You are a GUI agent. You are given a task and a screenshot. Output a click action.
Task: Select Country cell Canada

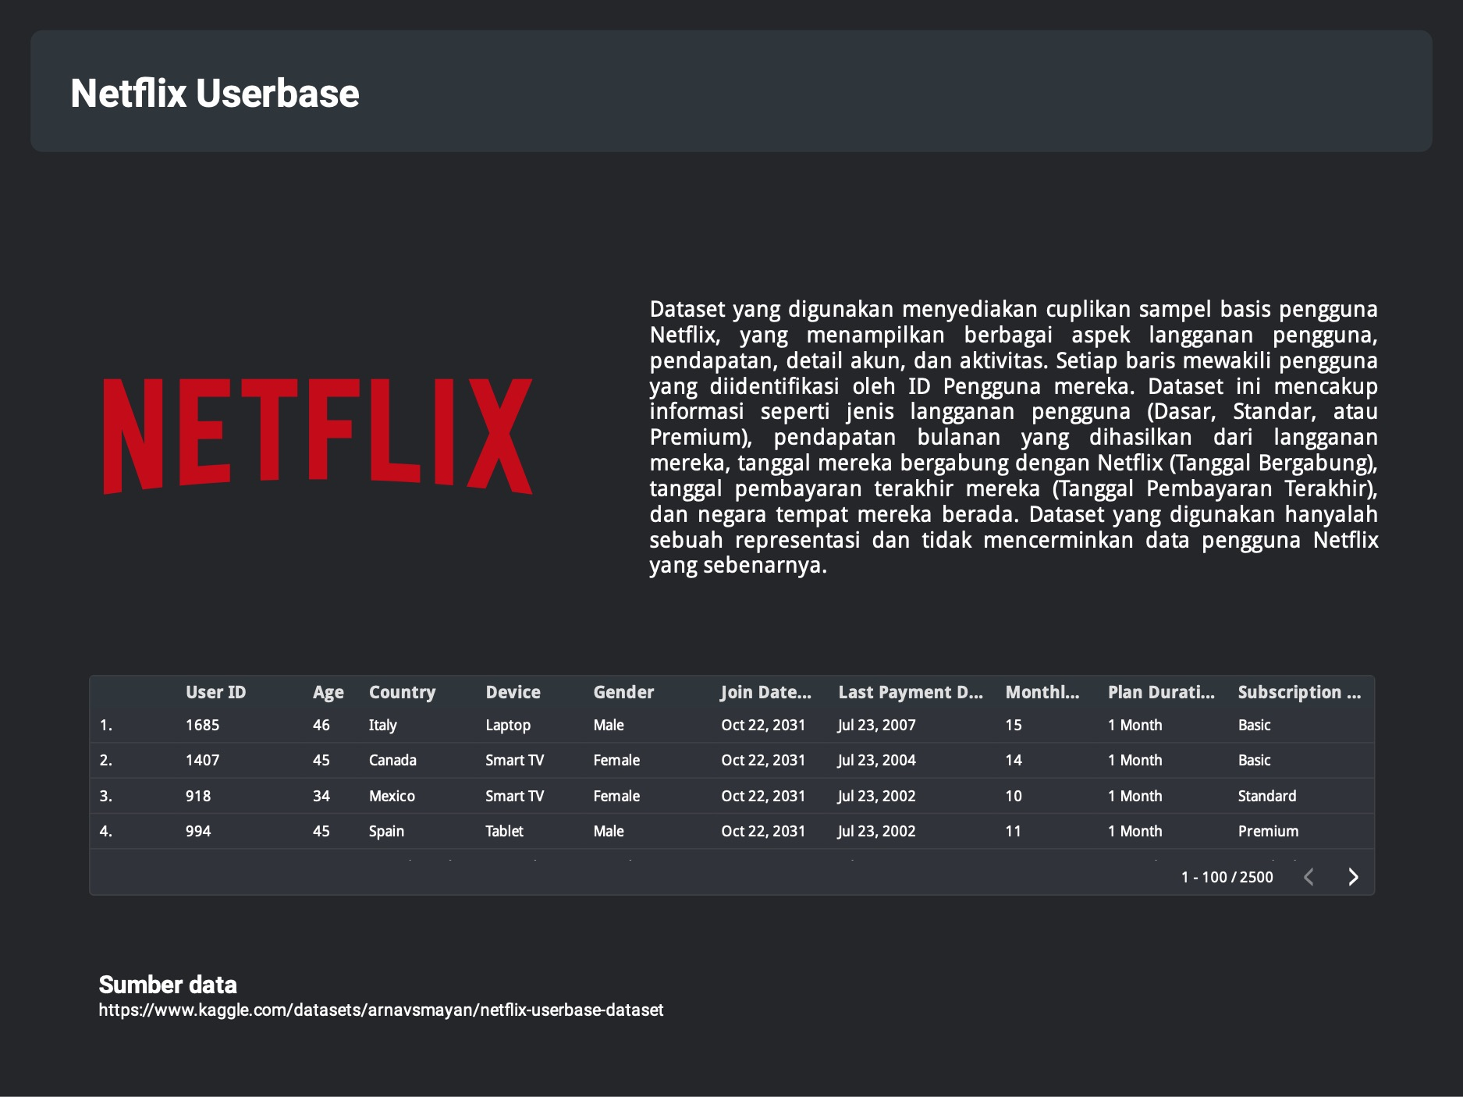coord(392,760)
